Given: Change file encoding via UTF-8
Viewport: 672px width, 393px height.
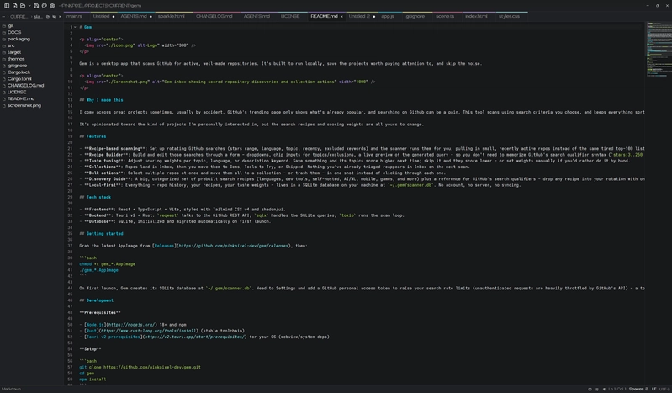Looking at the screenshot, I should (x=664, y=389).
